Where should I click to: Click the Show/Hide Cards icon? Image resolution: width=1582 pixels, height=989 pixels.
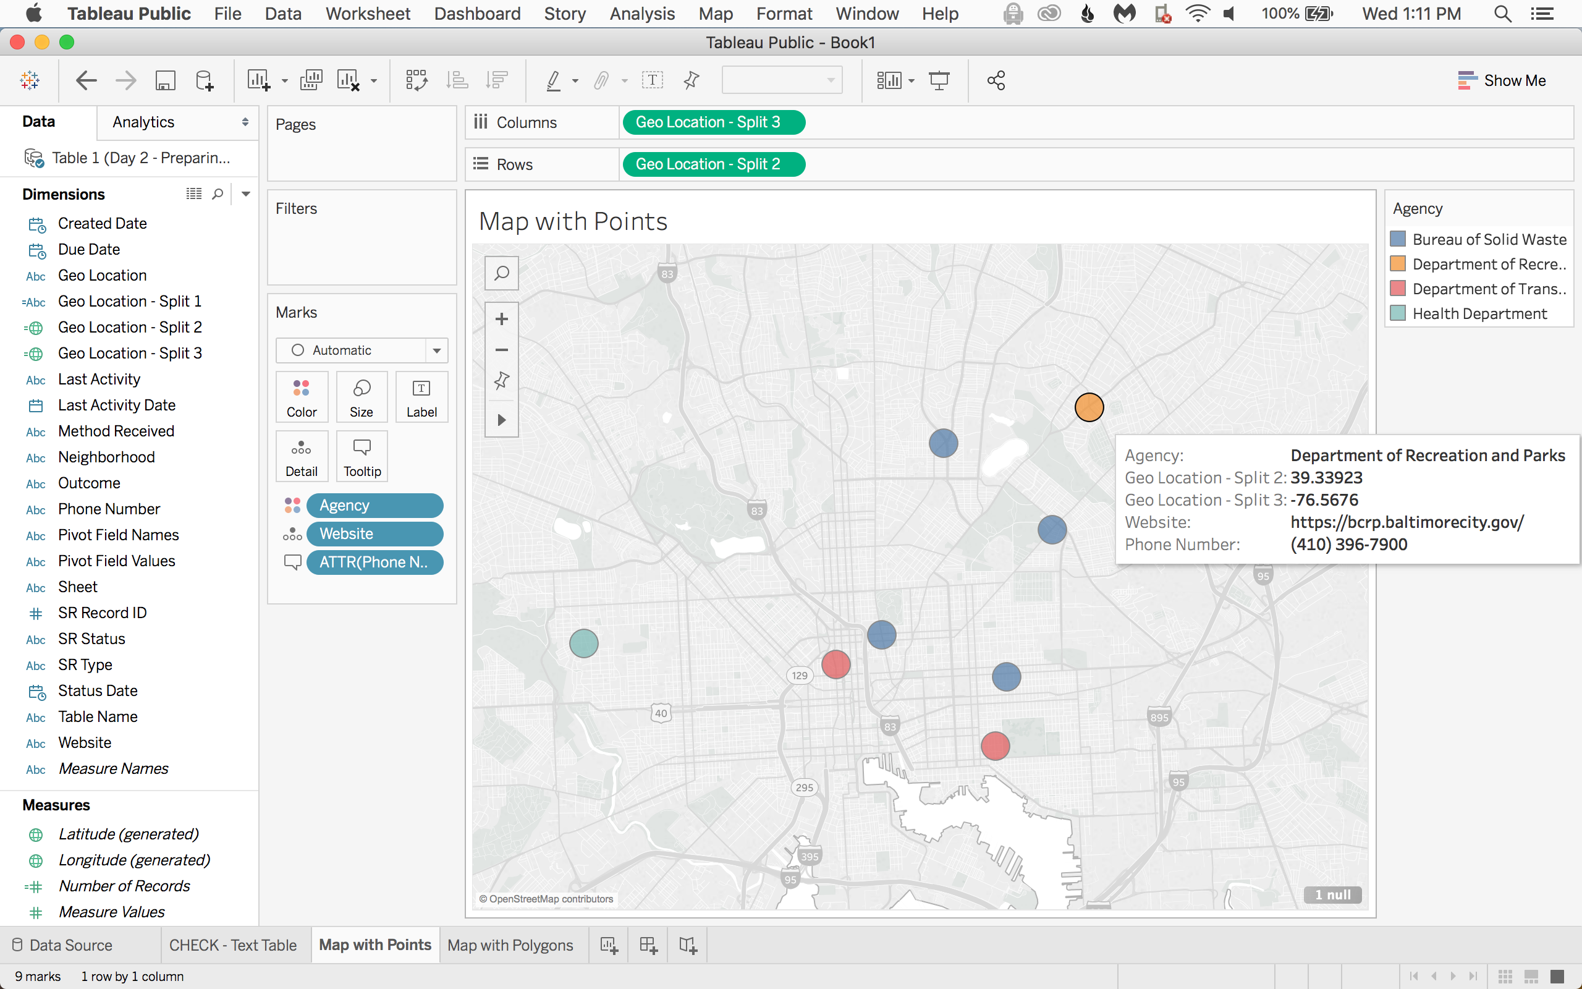[x=889, y=80]
